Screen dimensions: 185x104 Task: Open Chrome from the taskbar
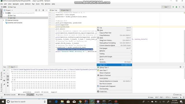point(80,102)
